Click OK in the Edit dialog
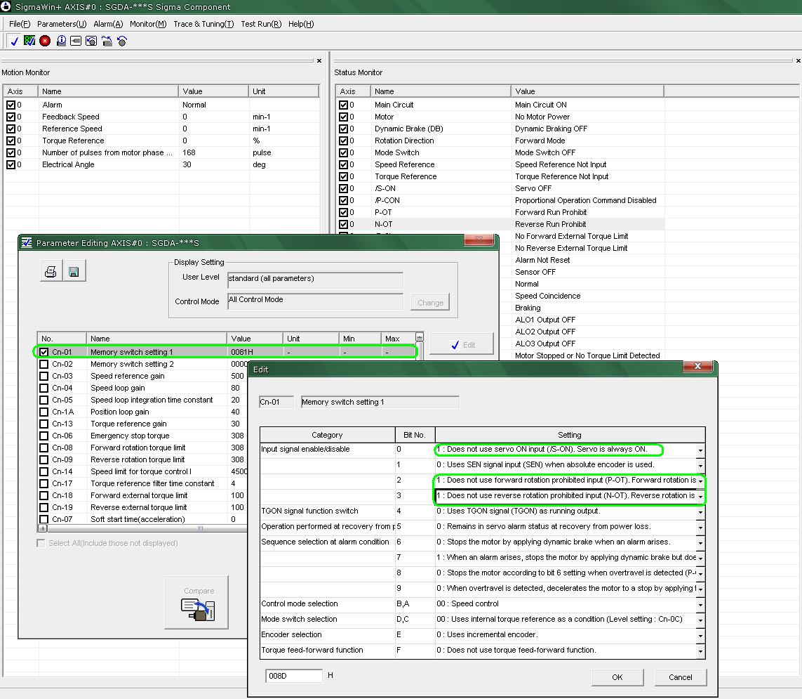802x699 pixels. [x=617, y=677]
